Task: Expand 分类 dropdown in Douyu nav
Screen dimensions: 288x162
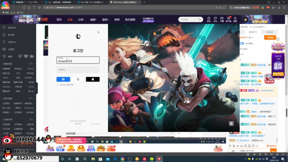Action: 81,20
